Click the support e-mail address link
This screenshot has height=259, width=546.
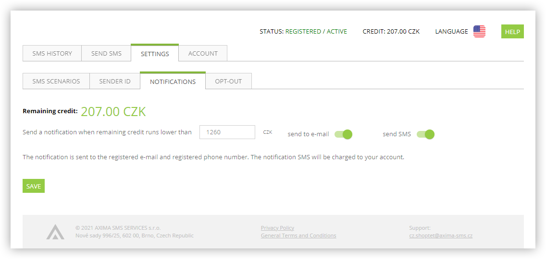[441, 235]
